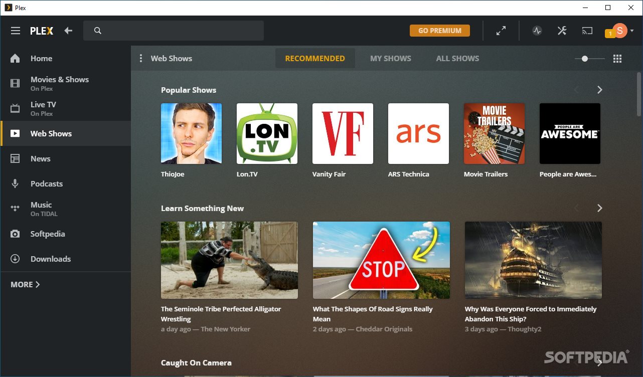Click the Downloads arrow icon
The height and width of the screenshot is (377, 643).
point(15,259)
